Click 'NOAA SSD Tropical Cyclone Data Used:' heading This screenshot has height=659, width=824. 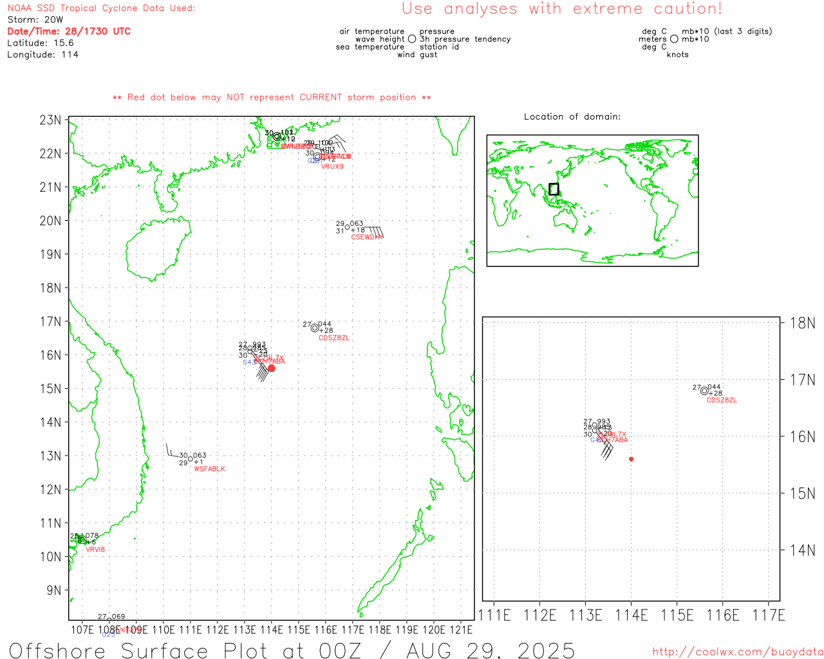101,8
